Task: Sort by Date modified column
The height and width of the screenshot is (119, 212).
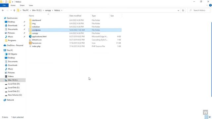Action: click(x=75, y=16)
